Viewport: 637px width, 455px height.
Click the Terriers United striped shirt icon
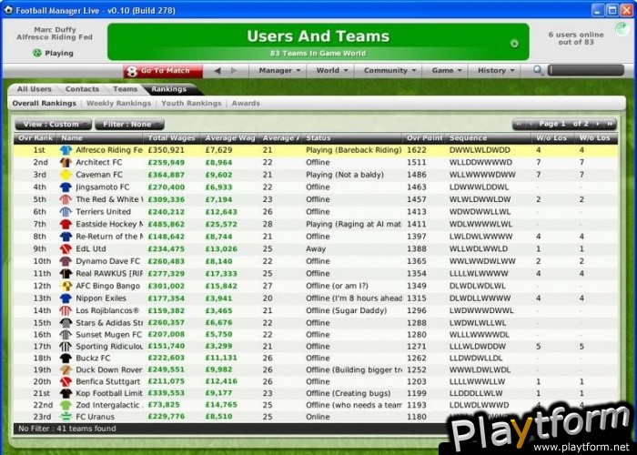coord(66,212)
